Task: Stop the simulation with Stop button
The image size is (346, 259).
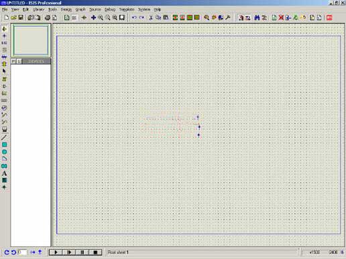Action: click(95, 252)
